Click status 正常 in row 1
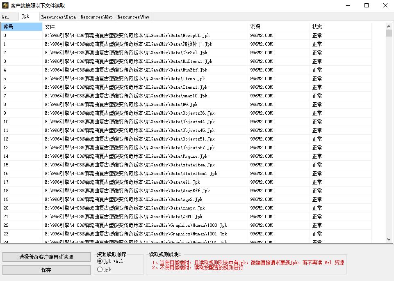This screenshot has width=394, height=281. [x=317, y=44]
